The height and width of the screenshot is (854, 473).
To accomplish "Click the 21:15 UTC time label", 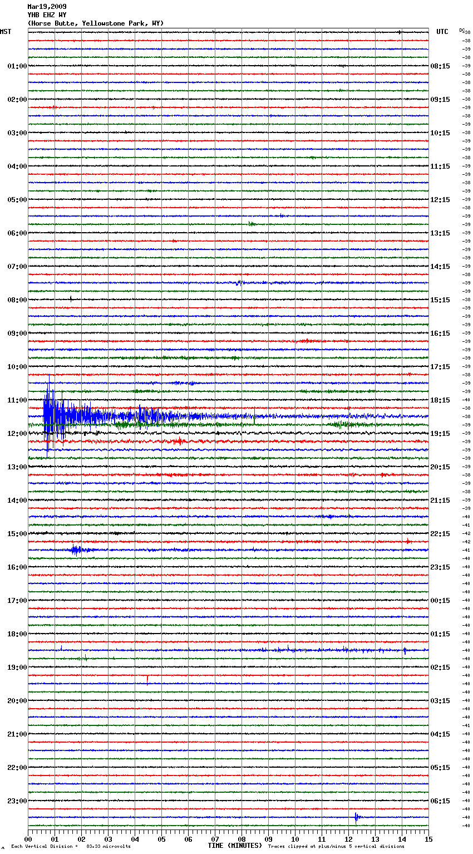I will [x=440, y=500].
